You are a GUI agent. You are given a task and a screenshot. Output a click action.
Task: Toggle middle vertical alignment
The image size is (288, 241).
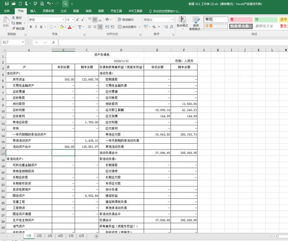(x=95, y=19)
